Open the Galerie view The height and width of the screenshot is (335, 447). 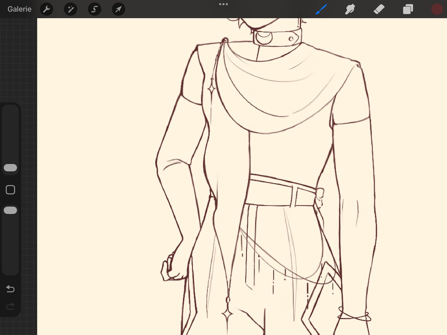[19, 9]
